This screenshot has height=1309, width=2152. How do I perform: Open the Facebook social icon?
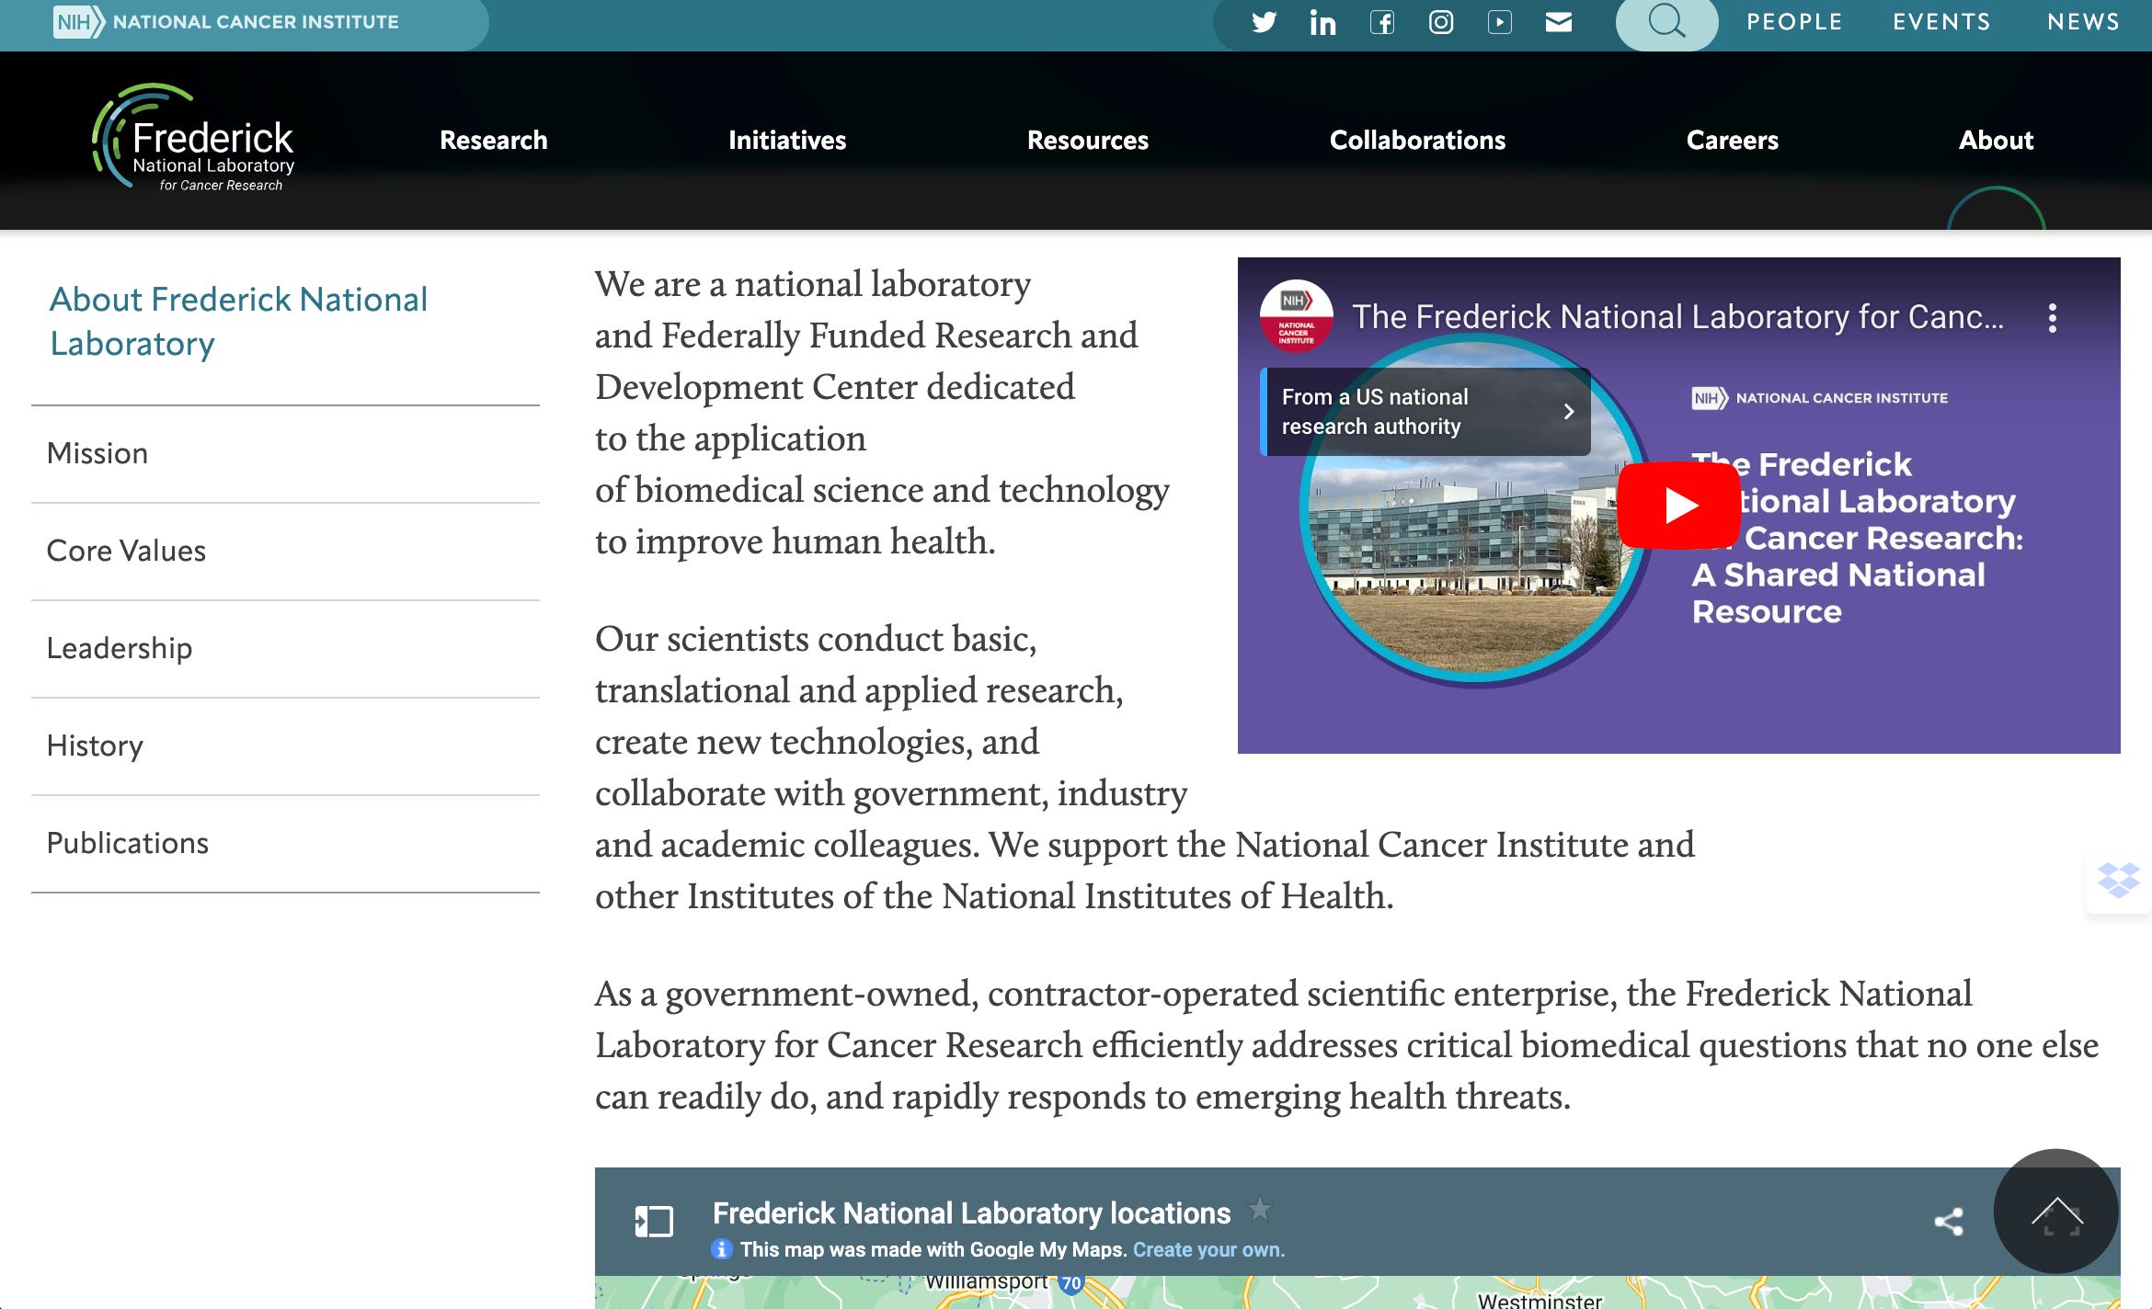coord(1381,22)
